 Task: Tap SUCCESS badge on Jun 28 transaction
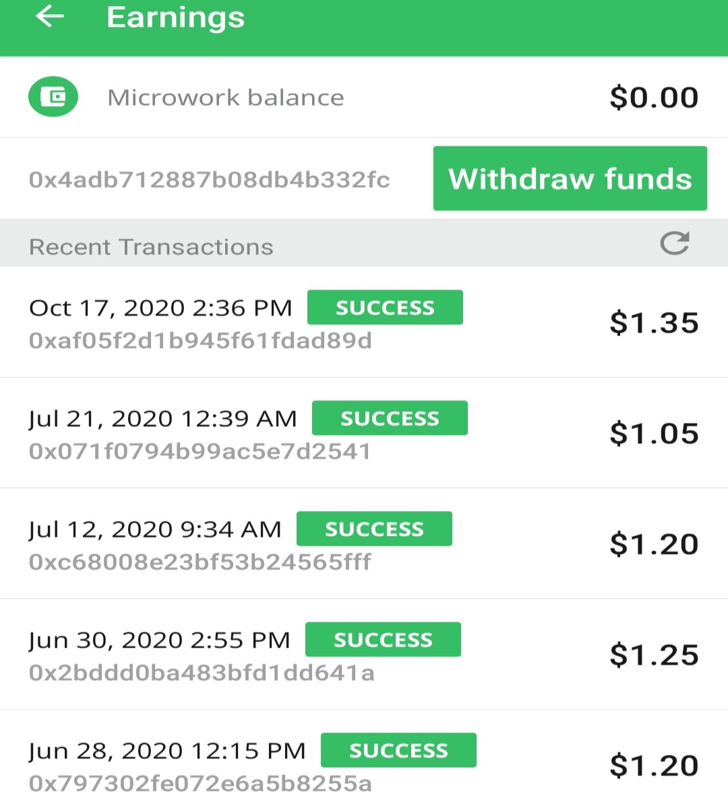click(x=398, y=750)
